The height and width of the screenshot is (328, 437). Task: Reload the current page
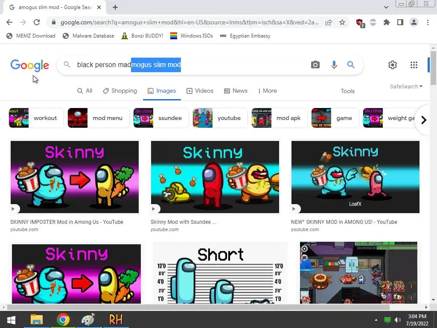tap(37, 22)
